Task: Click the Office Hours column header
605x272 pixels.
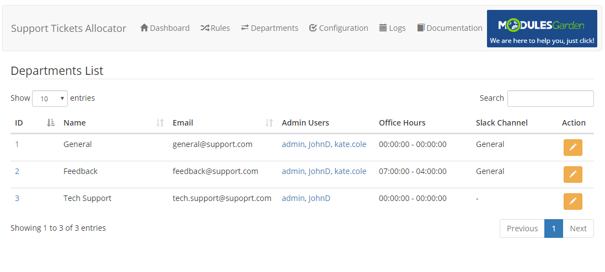Action: (x=402, y=123)
